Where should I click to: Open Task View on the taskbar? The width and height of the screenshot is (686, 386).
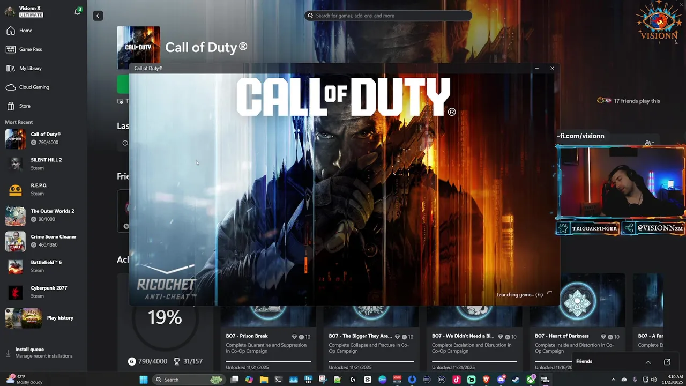(x=234, y=380)
